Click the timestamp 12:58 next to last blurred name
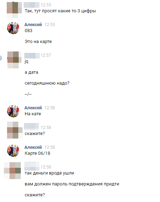Screen dimensions: 160x202 tap(46, 167)
